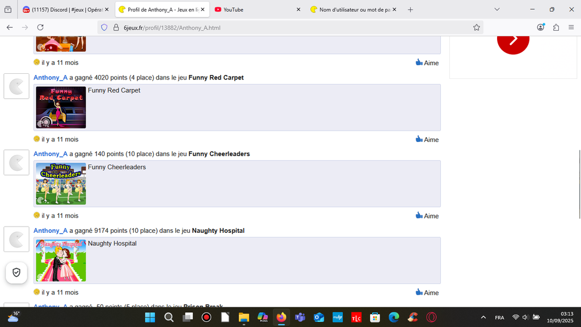The image size is (581, 327).
Task: Open Anthony_A link in Funny Cheerleaders post
Action: pos(50,154)
